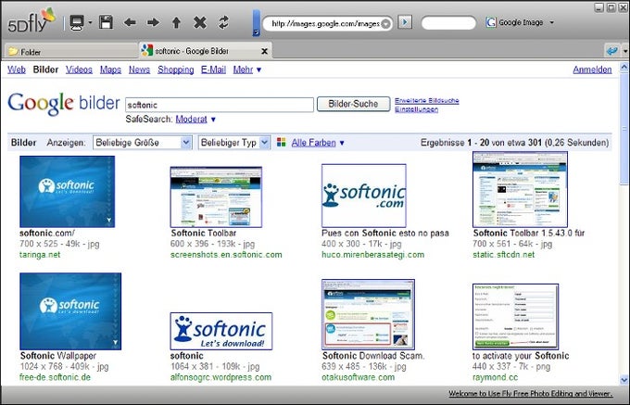Click the blue back arrow icon at tab bar right
630x405 pixels.
coord(611,51)
